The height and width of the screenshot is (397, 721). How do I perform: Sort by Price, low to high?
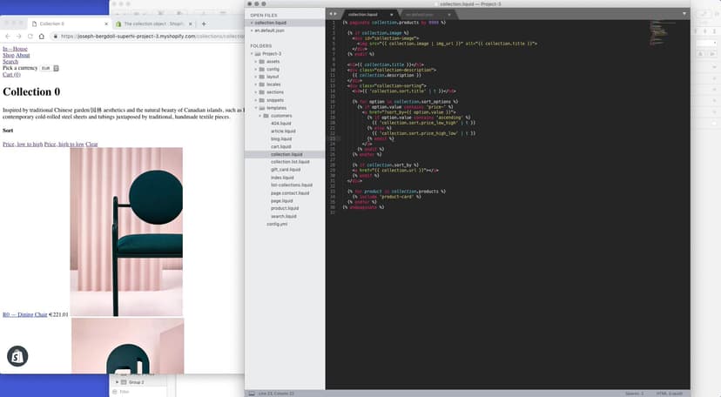click(22, 144)
